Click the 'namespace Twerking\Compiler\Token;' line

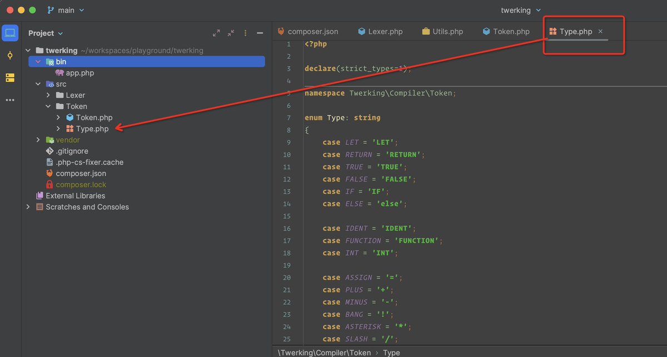pos(380,93)
